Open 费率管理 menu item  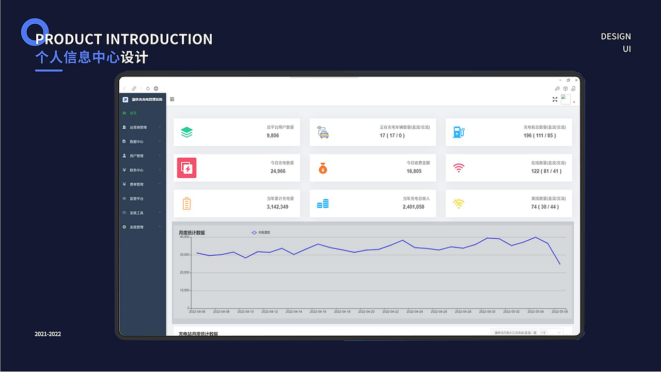pyautogui.click(x=143, y=184)
